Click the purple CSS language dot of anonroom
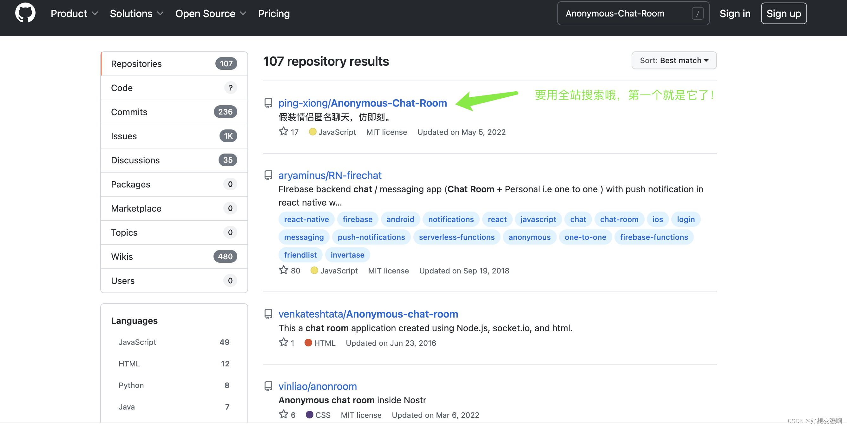Image resolution: width=847 pixels, height=427 pixels. [x=309, y=415]
